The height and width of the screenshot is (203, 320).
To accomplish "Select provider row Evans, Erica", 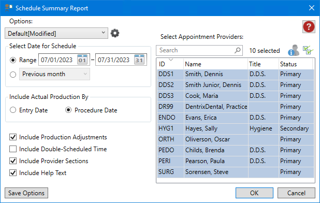I will (236, 118).
